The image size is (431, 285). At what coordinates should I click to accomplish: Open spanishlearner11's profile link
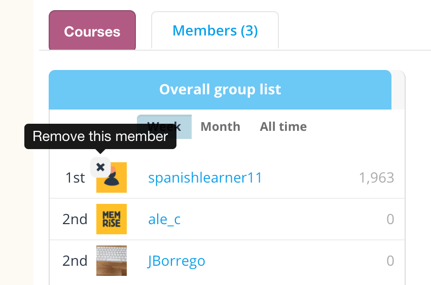pos(205,178)
